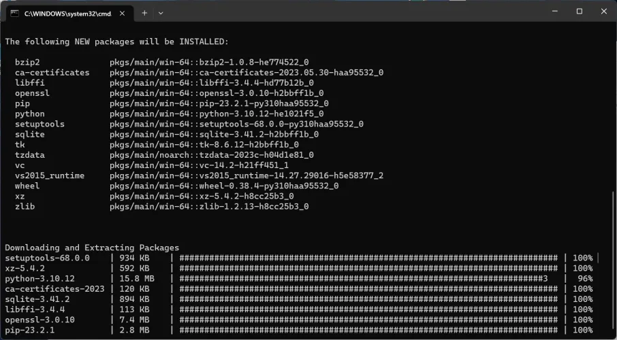Click the pip-23.2.1 download row name
617x340 pixels.
[30, 330]
